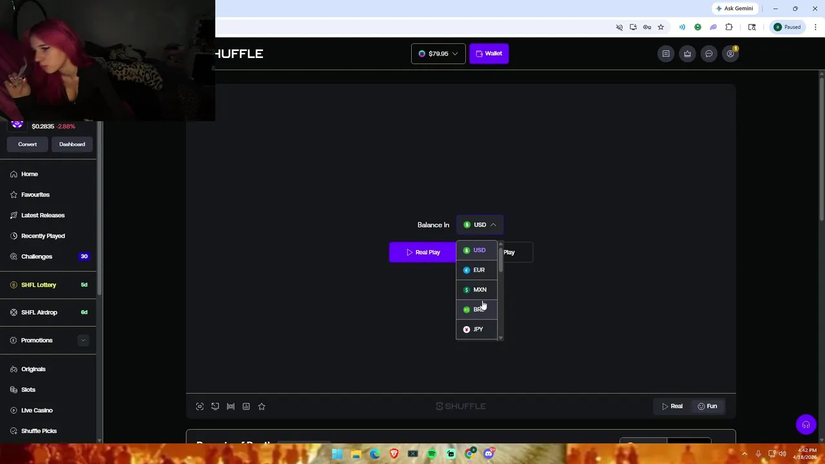Open the Wallet
The height and width of the screenshot is (464, 825).
click(x=489, y=53)
